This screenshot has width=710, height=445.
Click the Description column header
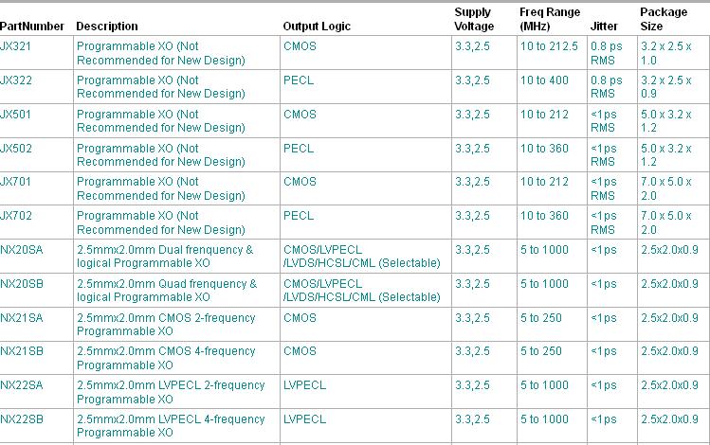pyautogui.click(x=106, y=27)
